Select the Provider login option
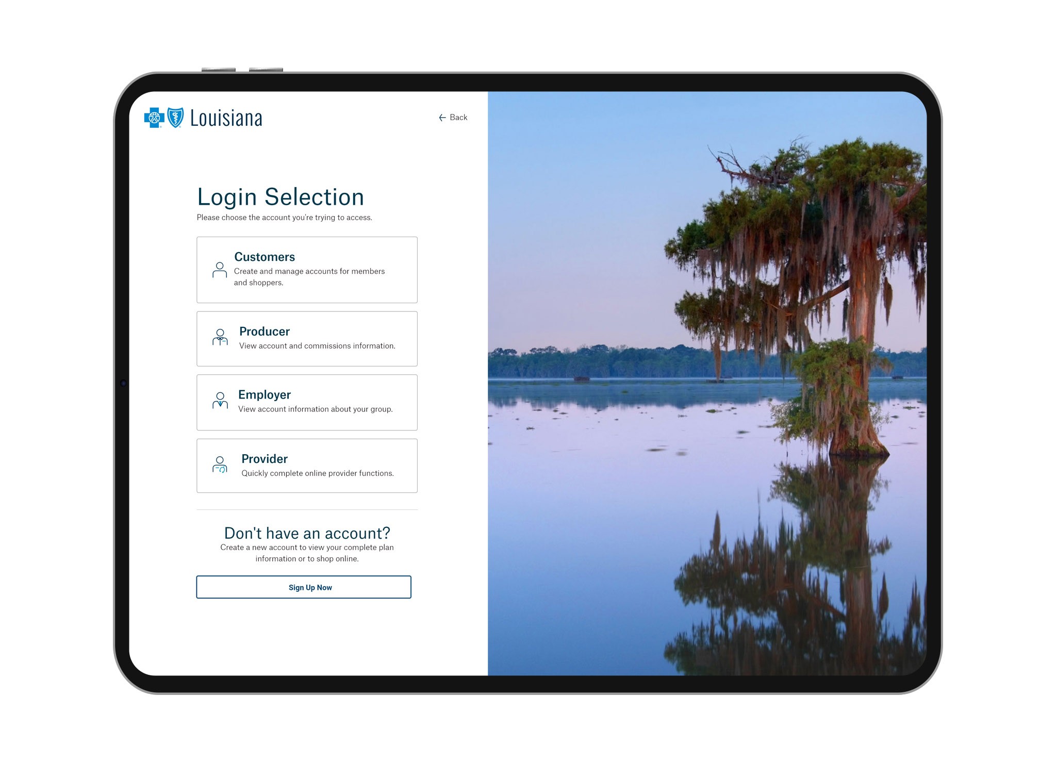This screenshot has width=1056, height=763. tap(308, 466)
